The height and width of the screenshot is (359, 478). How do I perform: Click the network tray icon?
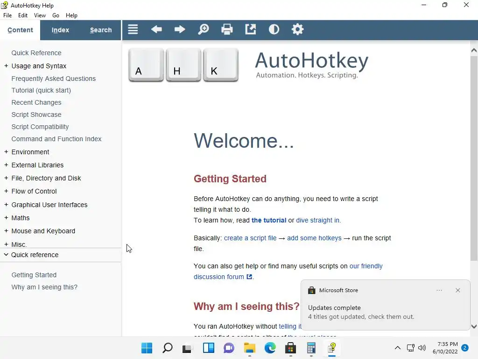(410, 348)
